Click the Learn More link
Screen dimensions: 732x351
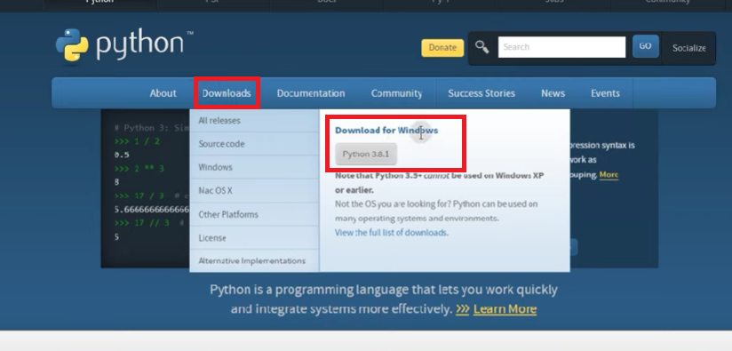pos(505,309)
